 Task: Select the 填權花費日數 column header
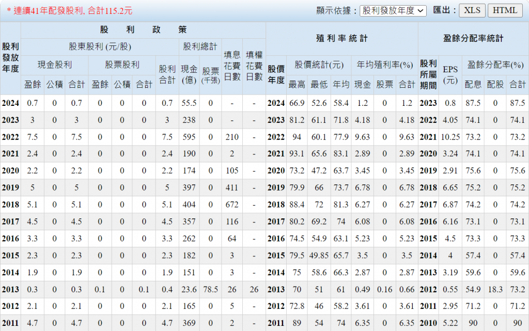point(254,66)
